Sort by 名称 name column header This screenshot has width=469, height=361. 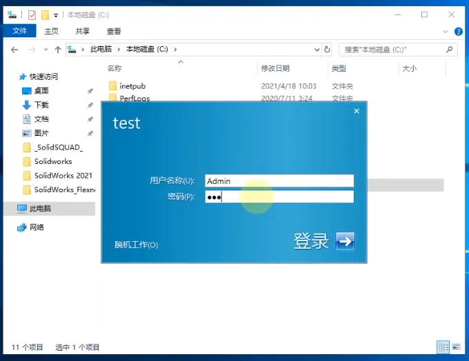pyautogui.click(x=115, y=68)
